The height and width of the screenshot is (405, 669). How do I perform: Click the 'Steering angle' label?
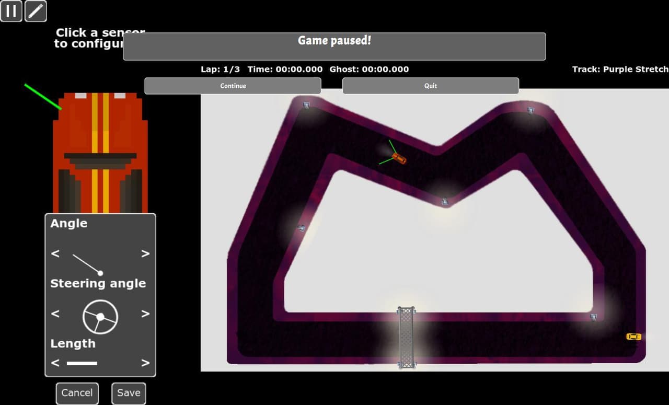[98, 284]
